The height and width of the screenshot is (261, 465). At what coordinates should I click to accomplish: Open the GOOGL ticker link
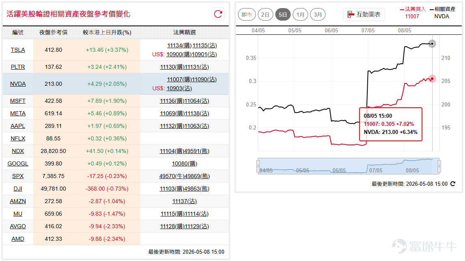point(18,163)
